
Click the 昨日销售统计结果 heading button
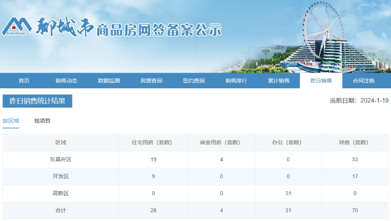tap(37, 101)
